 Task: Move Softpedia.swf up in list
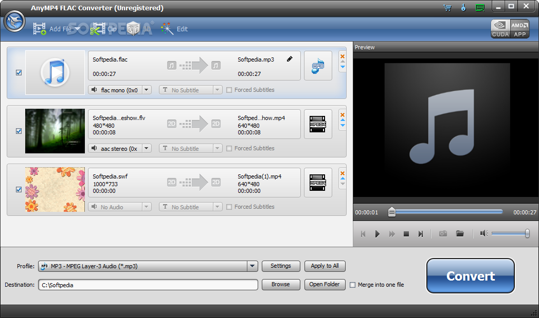(343, 178)
